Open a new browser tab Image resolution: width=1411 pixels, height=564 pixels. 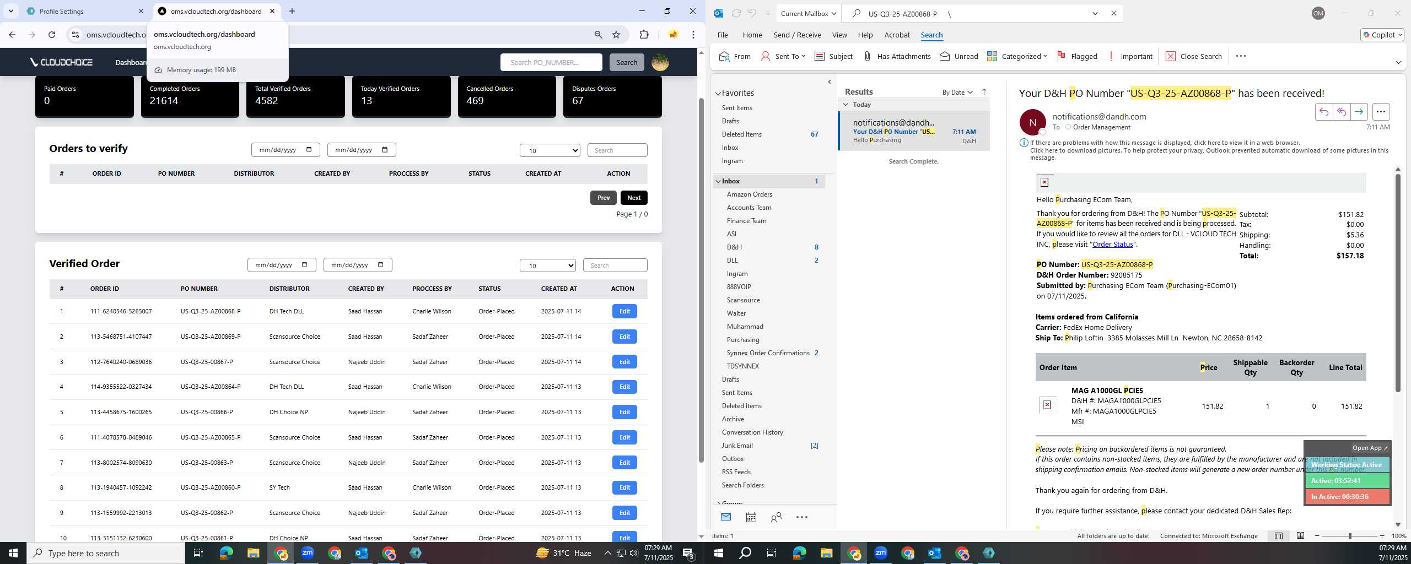click(x=292, y=11)
